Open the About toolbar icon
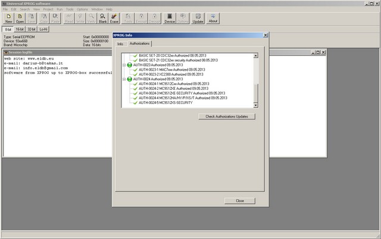The image size is (381, 239). [213, 18]
